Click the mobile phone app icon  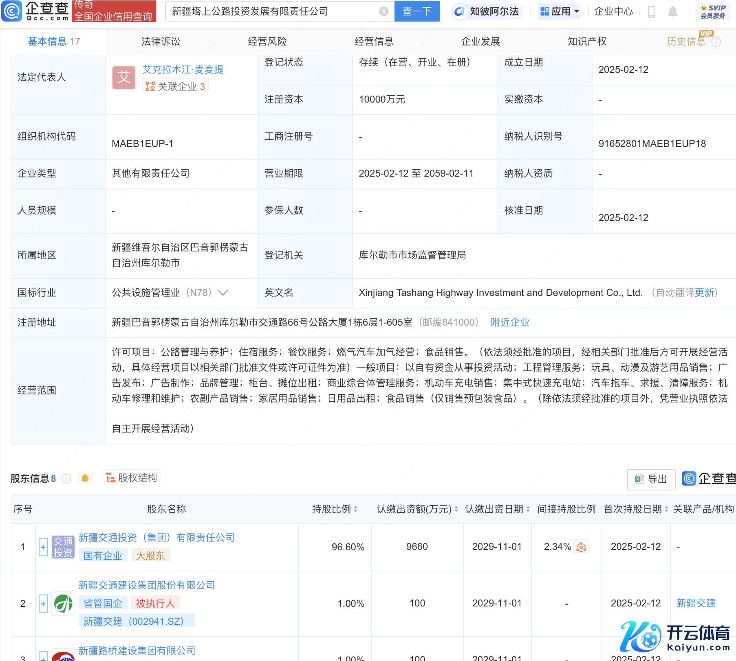click(x=651, y=12)
